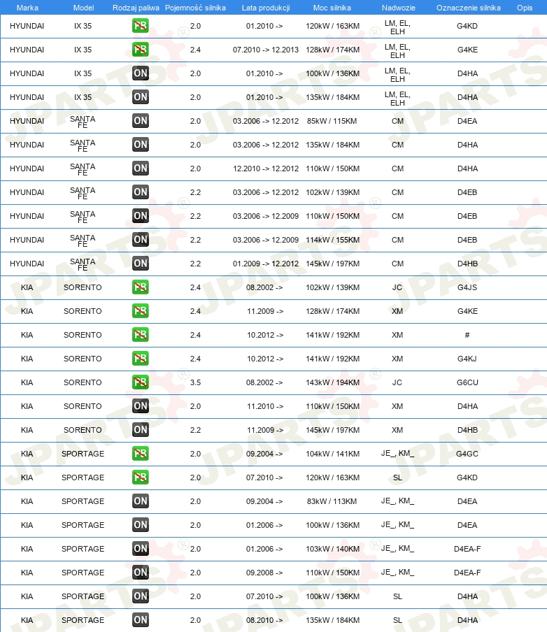Select the JE_, KM_ body cell in G4GC row
Image resolution: width=547 pixels, height=632 pixels.
pos(398,454)
